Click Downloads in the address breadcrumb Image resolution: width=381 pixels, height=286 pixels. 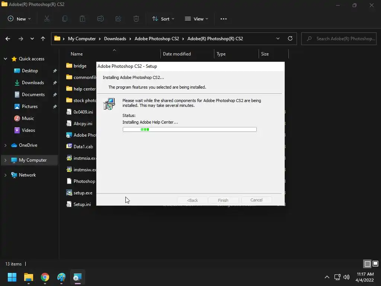115,39
